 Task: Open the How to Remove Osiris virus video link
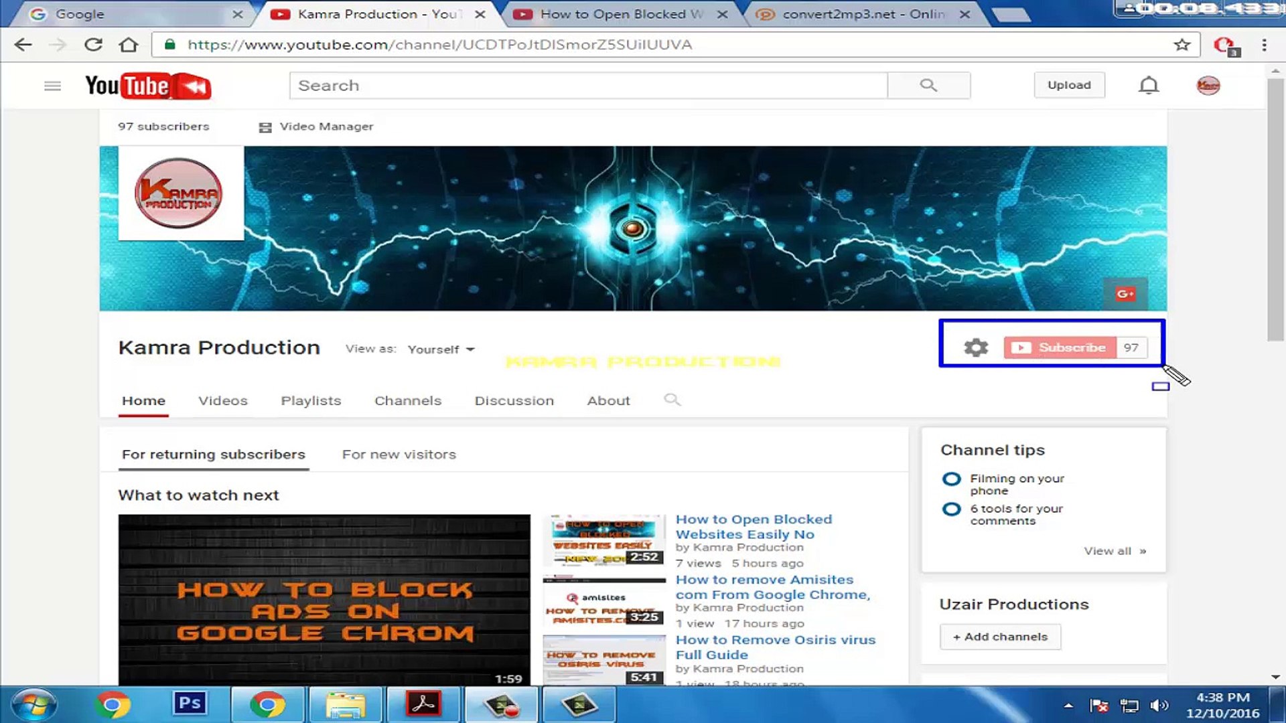(776, 647)
